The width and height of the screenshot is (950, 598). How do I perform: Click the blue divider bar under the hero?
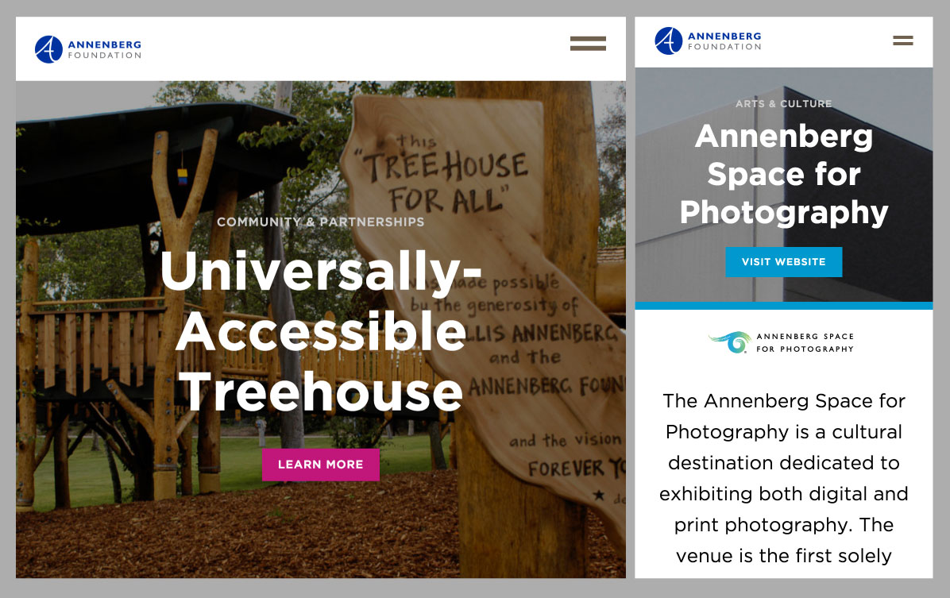point(783,306)
